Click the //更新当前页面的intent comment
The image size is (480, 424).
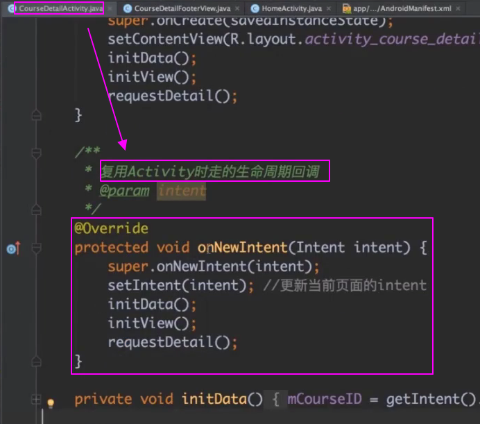pos(345,285)
